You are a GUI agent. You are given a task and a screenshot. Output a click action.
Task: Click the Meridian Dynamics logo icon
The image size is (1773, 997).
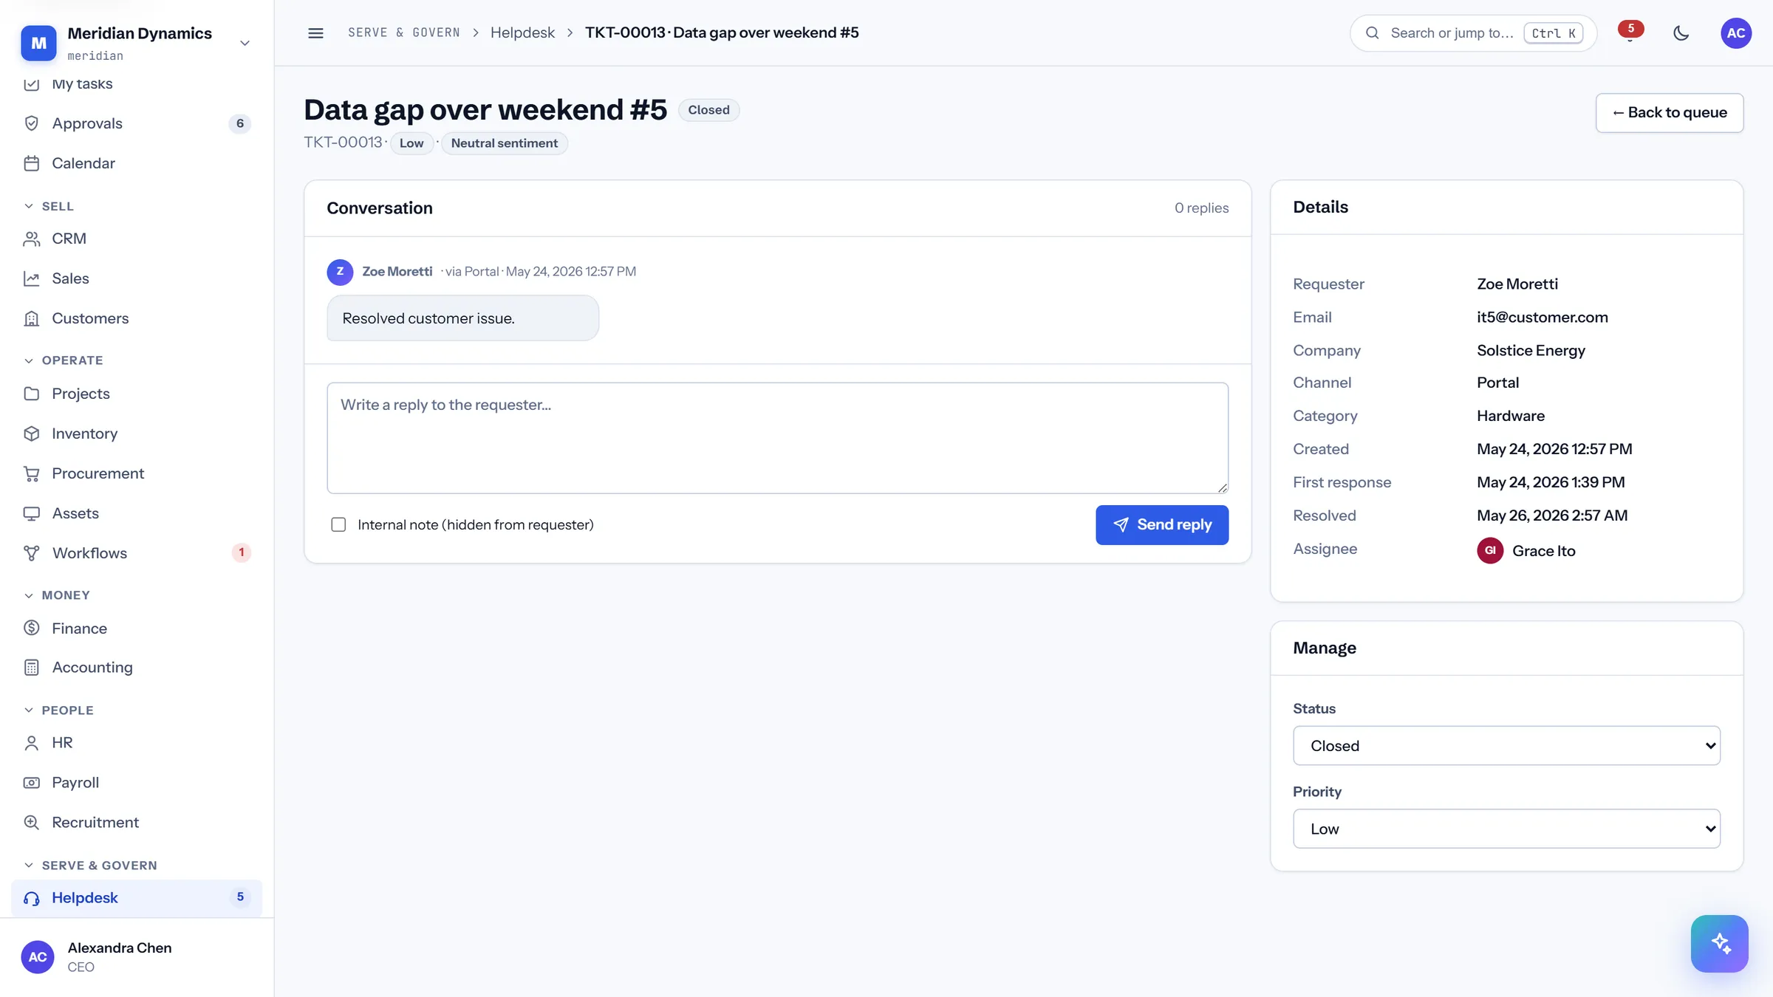tap(38, 43)
